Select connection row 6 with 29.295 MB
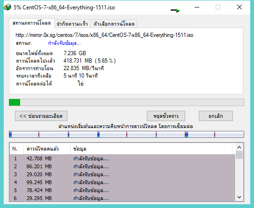 (122, 198)
